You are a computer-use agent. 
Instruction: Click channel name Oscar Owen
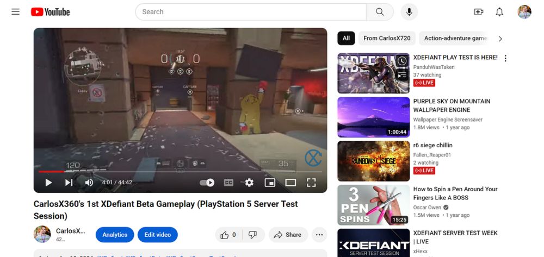click(x=427, y=208)
